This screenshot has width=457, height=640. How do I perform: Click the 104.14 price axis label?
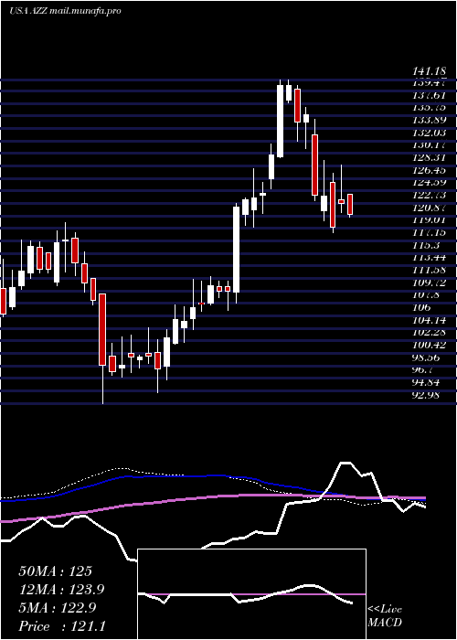click(430, 320)
